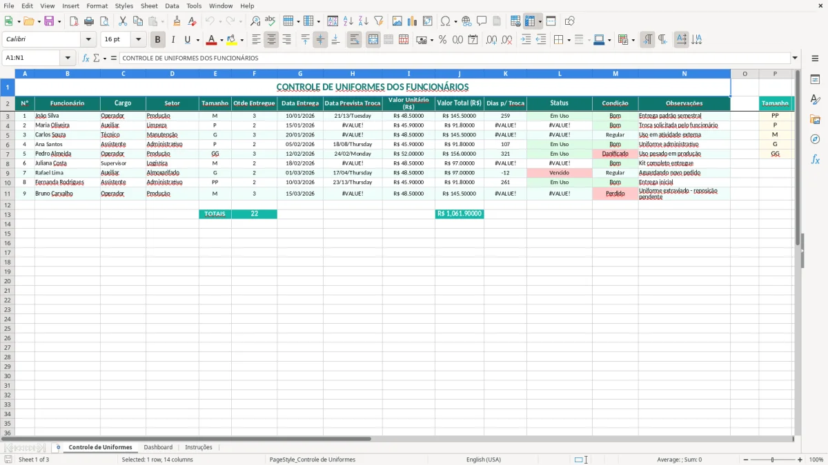Open sidebar Properties panel icon
The height and width of the screenshot is (465, 828).
pos(815,80)
